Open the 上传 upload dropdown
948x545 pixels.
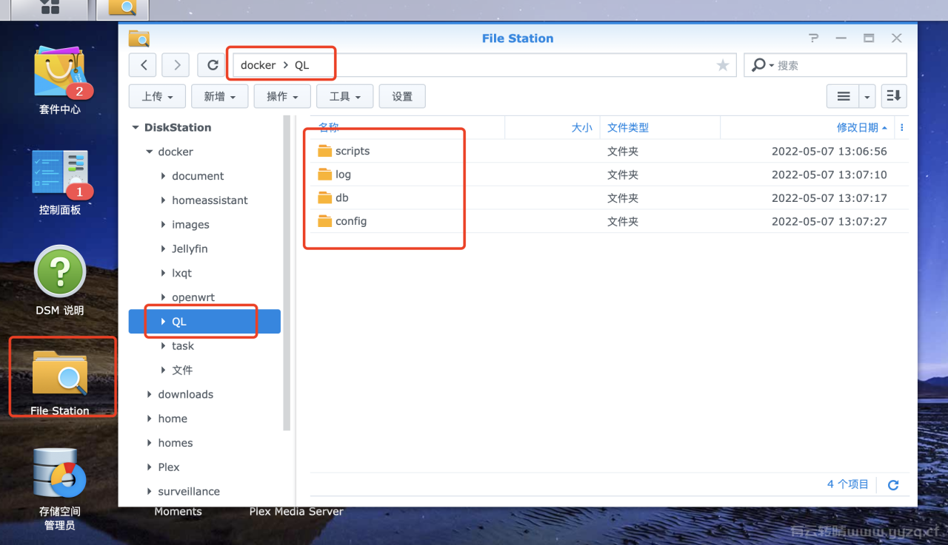pos(157,96)
